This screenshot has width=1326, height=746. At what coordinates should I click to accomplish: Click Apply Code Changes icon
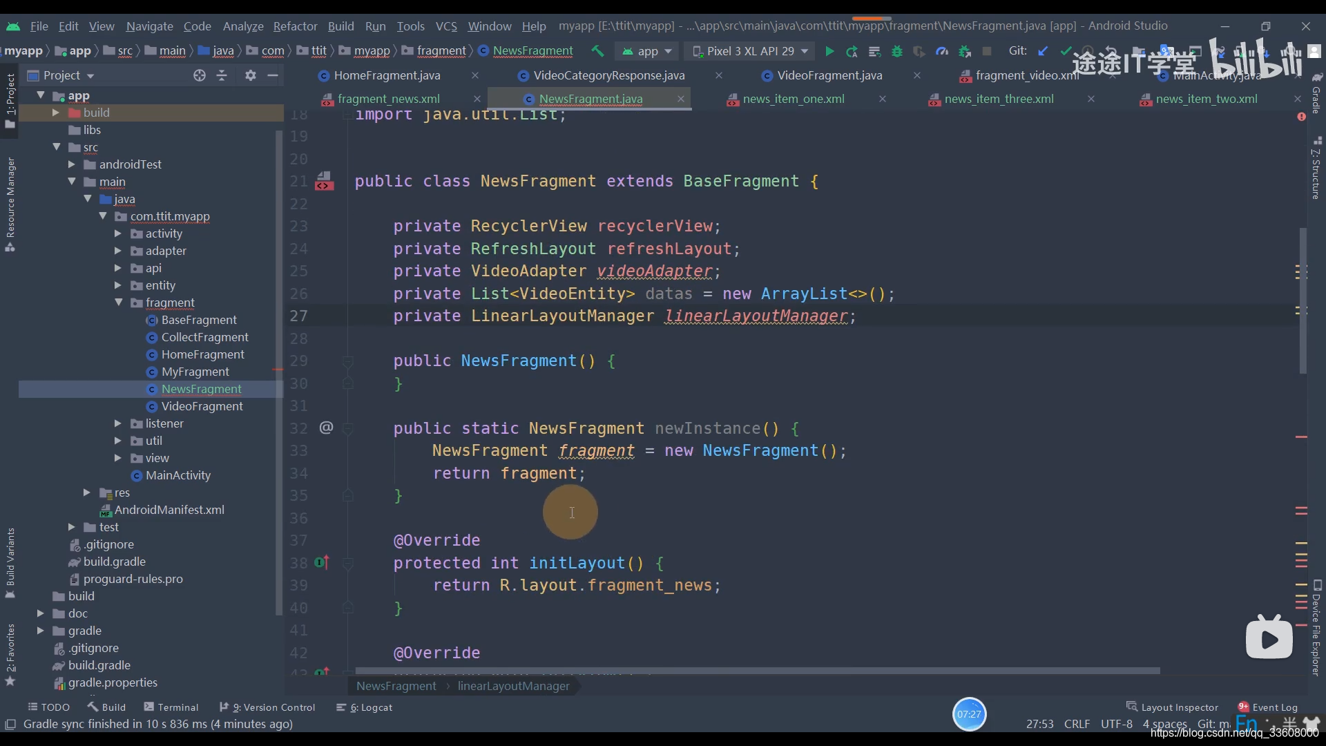click(874, 51)
